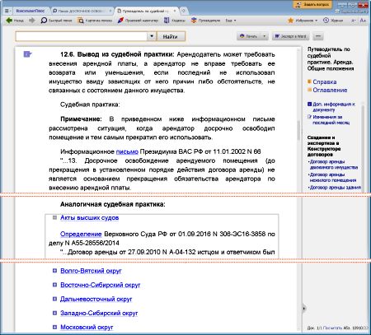371x335 pixels.
Task: Click the Аналогичная судебная практика heading
Action: [x=113, y=204]
